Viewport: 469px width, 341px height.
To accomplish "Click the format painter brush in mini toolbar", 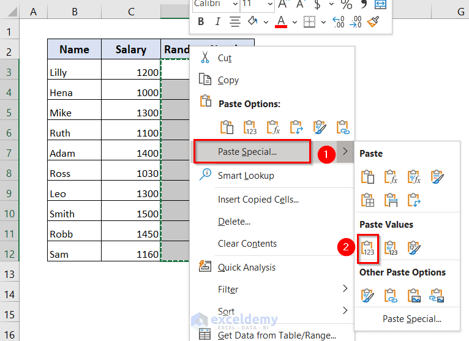I will 373,21.
